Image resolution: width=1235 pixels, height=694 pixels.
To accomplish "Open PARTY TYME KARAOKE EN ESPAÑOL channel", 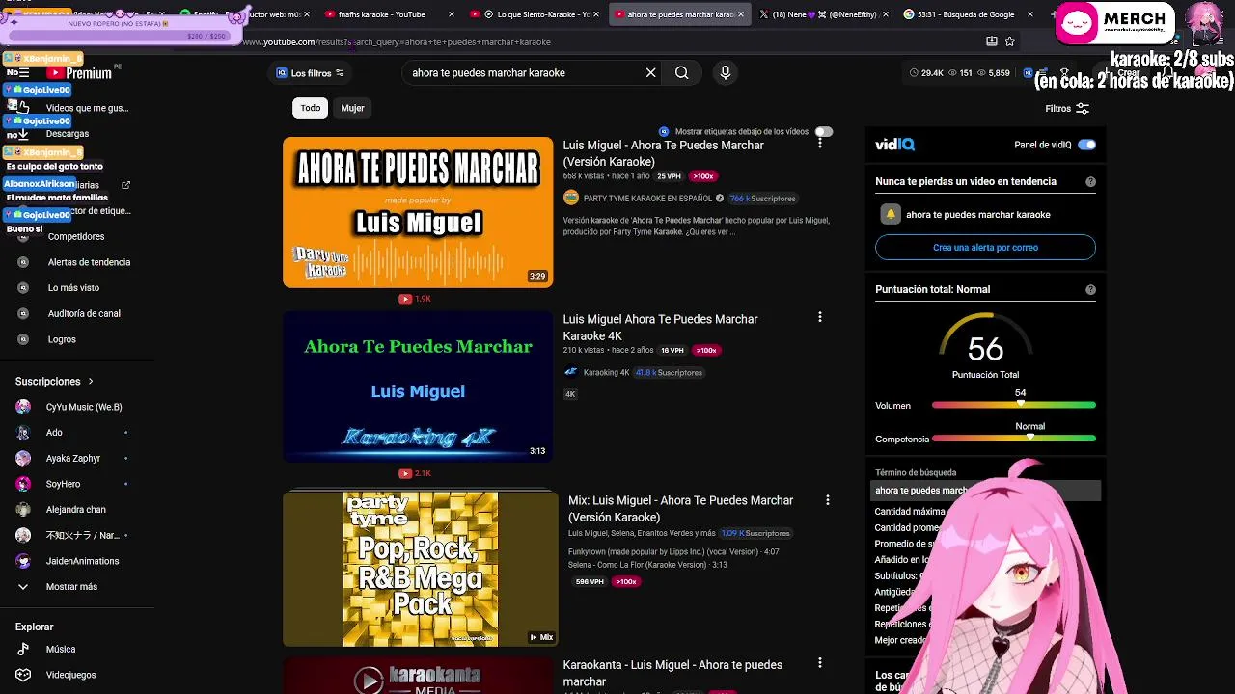I will coord(645,199).
